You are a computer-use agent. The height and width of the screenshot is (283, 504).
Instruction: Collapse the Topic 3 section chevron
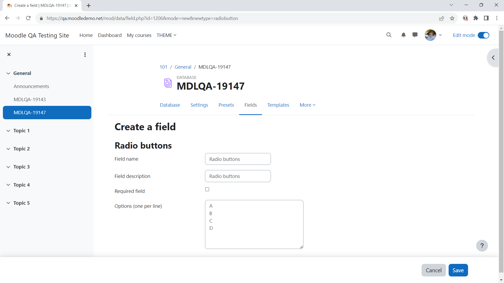coord(8,167)
